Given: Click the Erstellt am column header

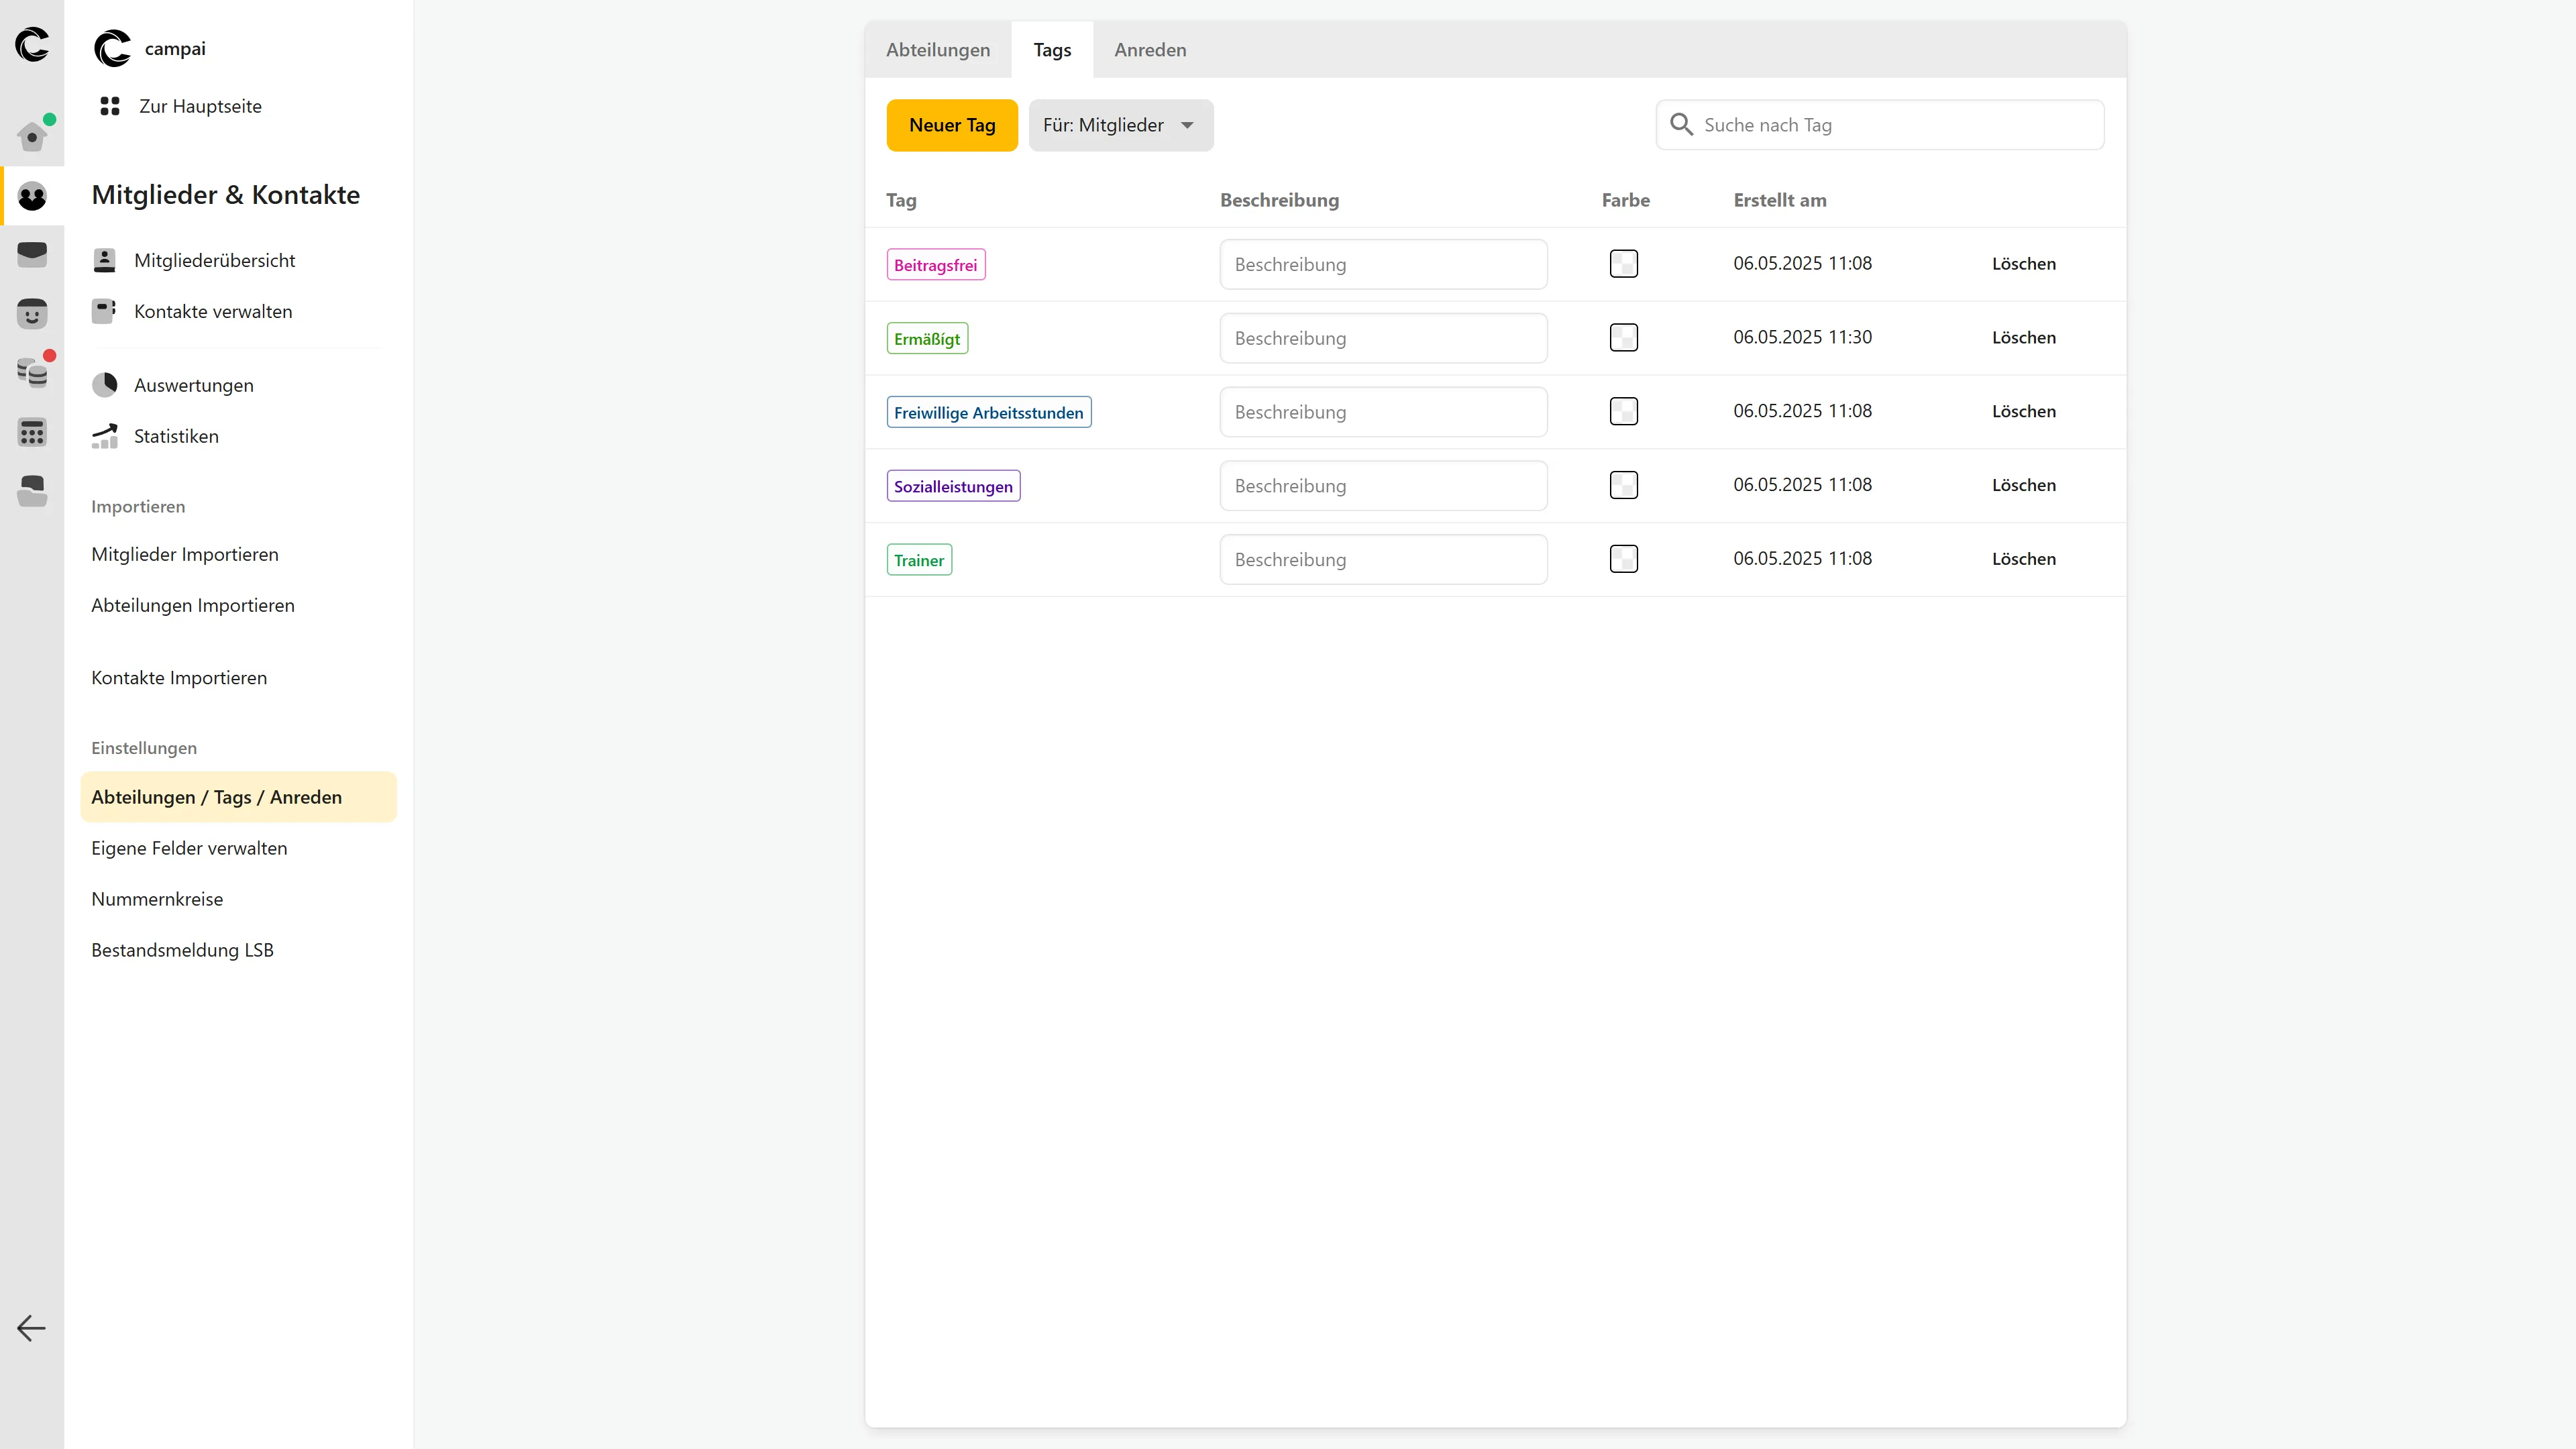Looking at the screenshot, I should pos(1780,200).
